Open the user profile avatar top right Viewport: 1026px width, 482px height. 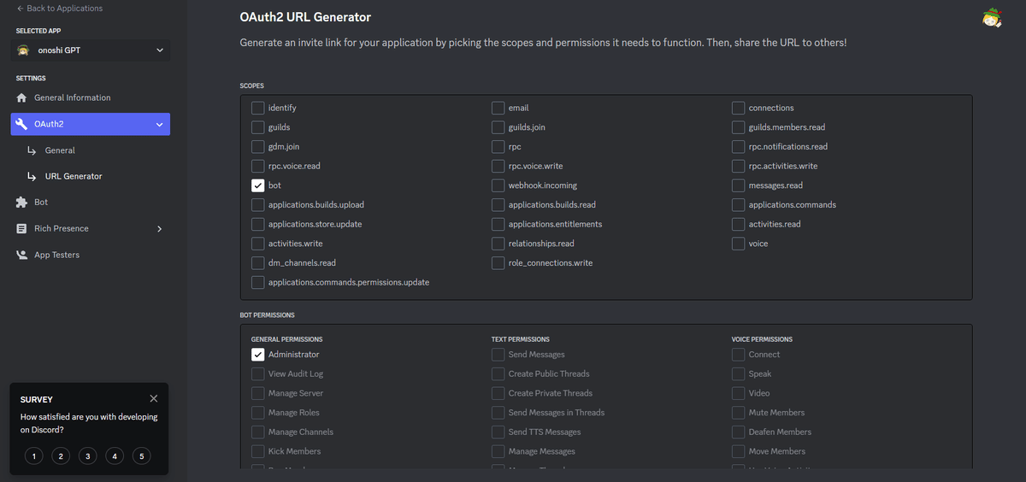click(992, 17)
